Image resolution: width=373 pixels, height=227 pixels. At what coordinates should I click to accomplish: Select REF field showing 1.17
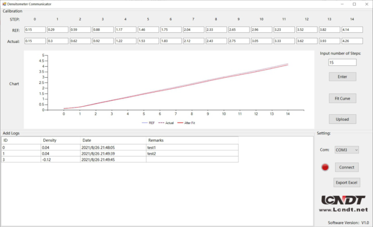[x=126, y=30]
